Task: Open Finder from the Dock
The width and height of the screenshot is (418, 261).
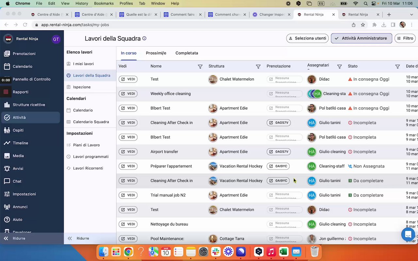Action: 104,252
